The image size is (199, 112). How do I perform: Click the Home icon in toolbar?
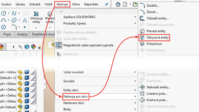(118, 4)
